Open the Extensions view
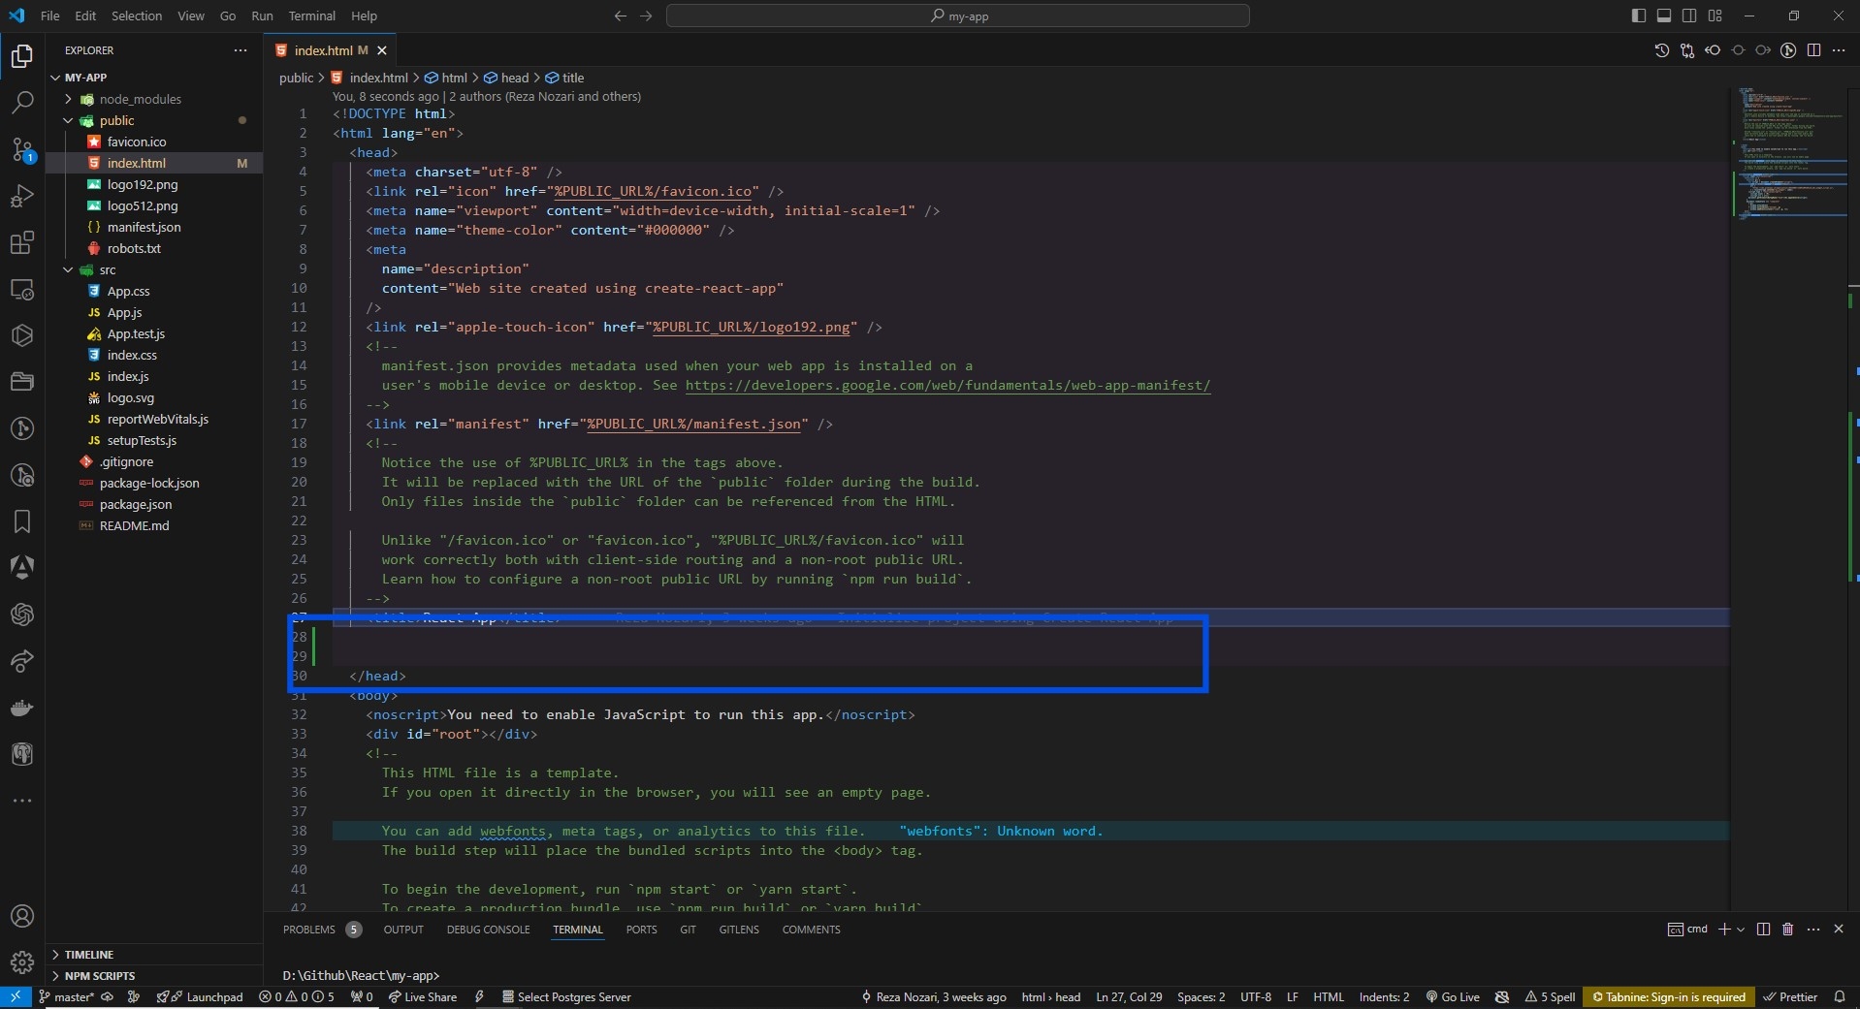The image size is (1860, 1009). click(22, 242)
